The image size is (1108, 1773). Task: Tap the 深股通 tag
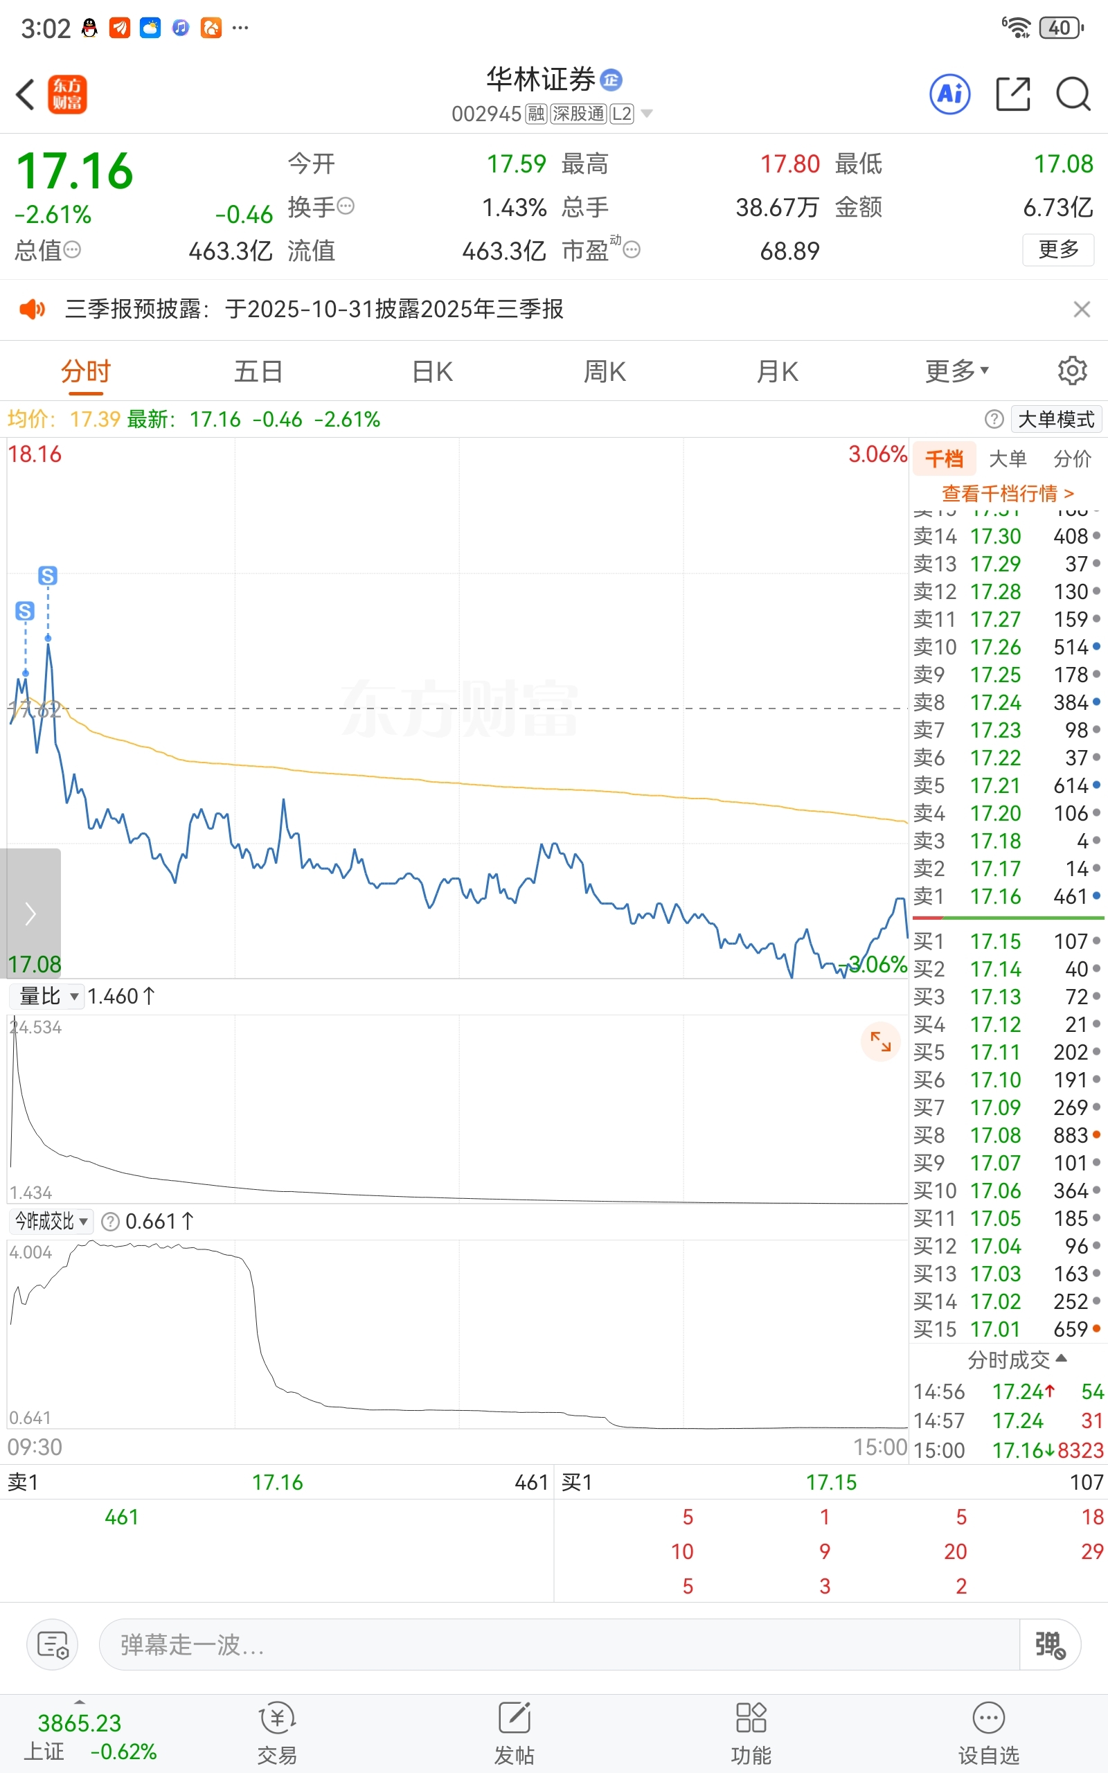click(578, 114)
